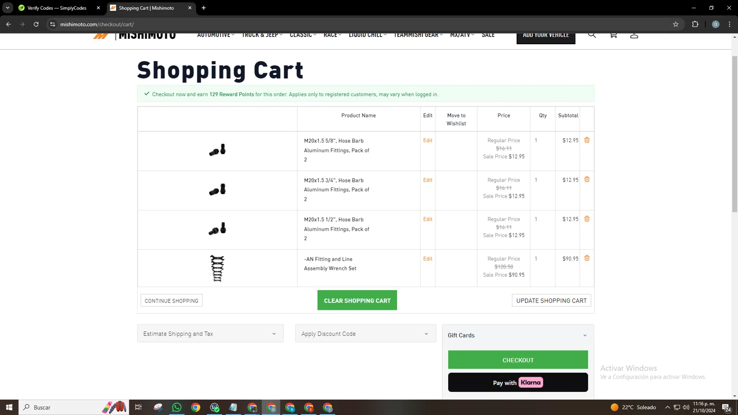Click quantity field for 5/8" fittings
Screen dimensions: 738x415
[x=536, y=141]
